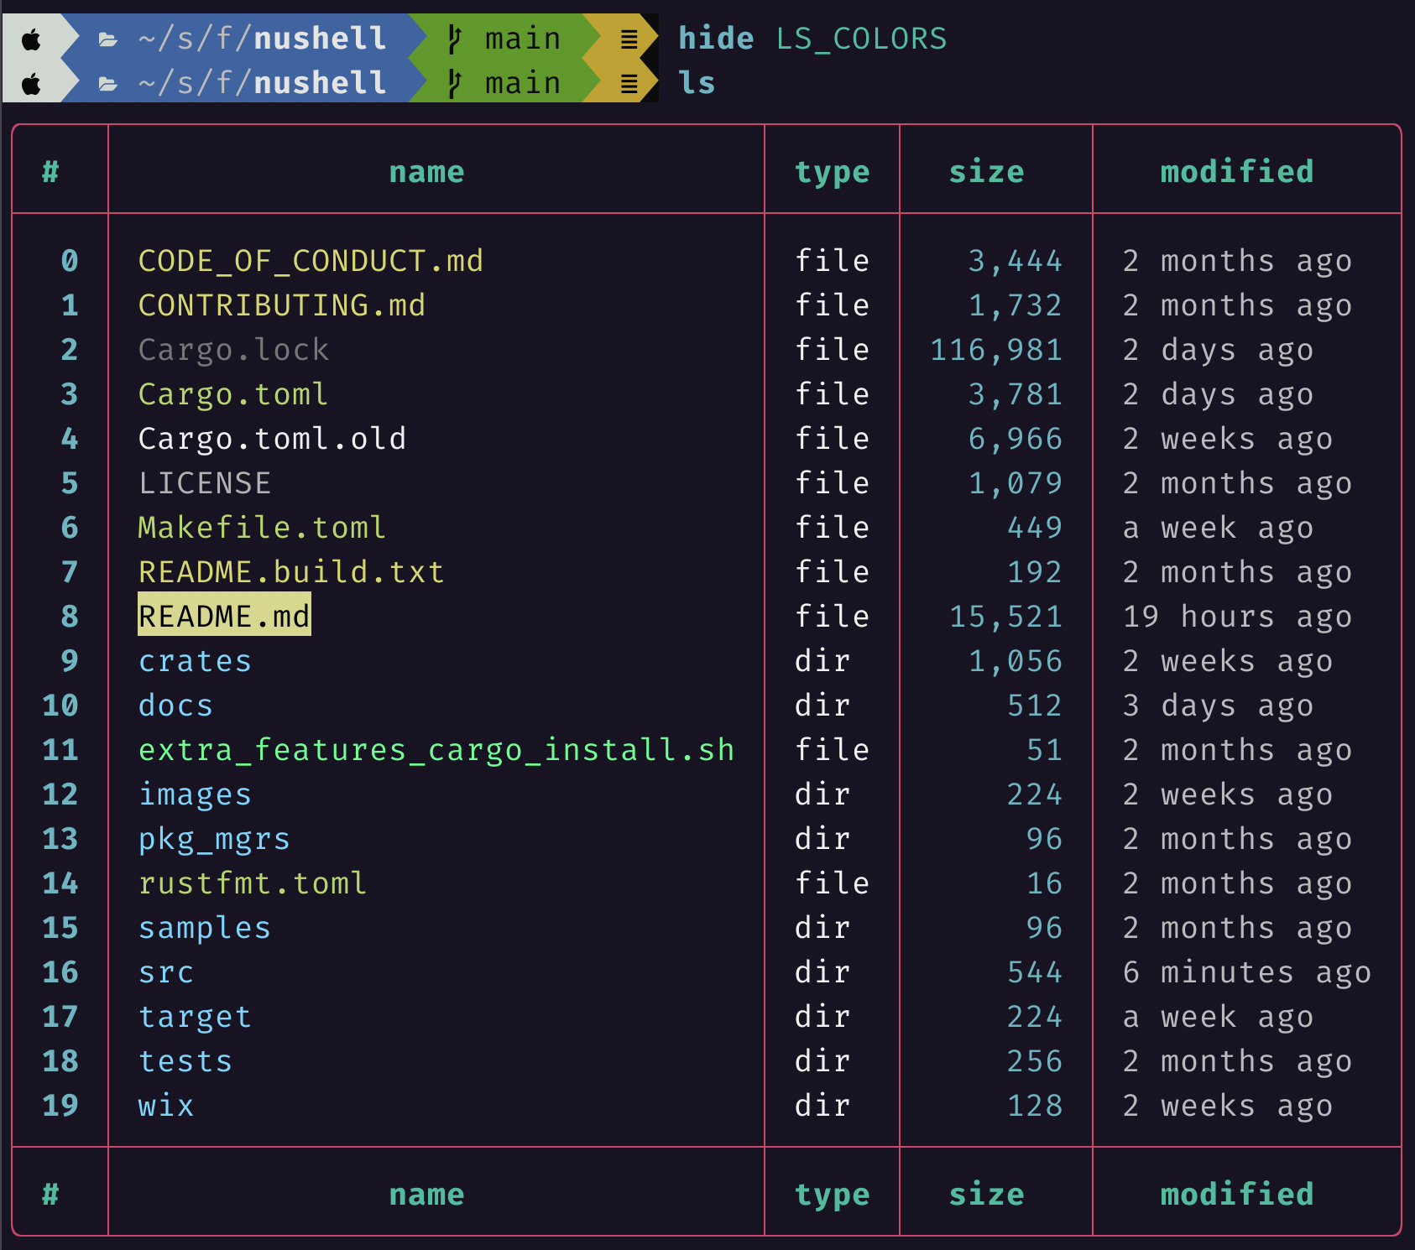Open the LICENSE file entry
The height and width of the screenshot is (1250, 1415).
click(204, 482)
